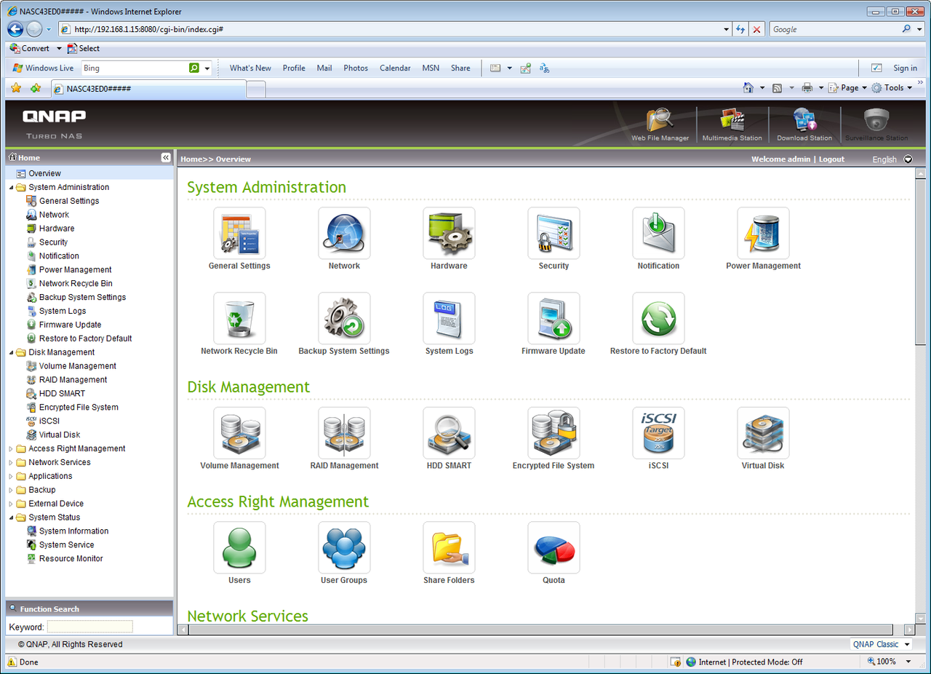Viewport: 931px width, 674px height.
Task: Open the Power Management icon in overview
Action: pos(763,234)
